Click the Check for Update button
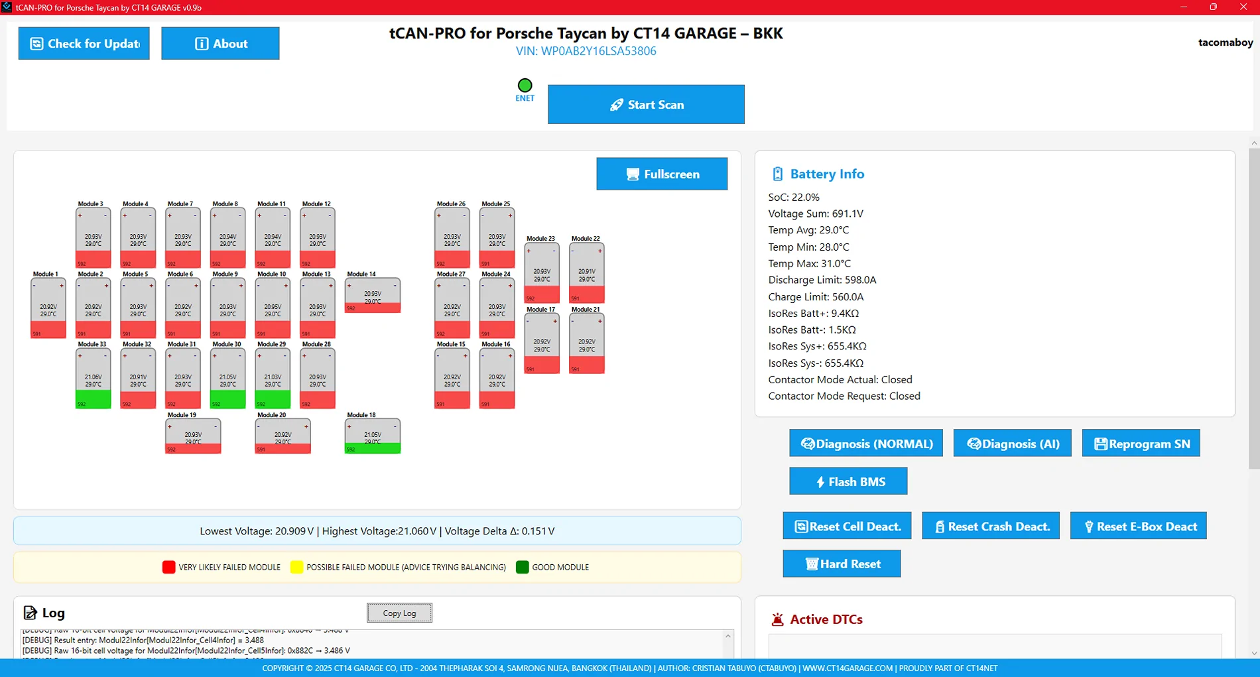 (84, 44)
